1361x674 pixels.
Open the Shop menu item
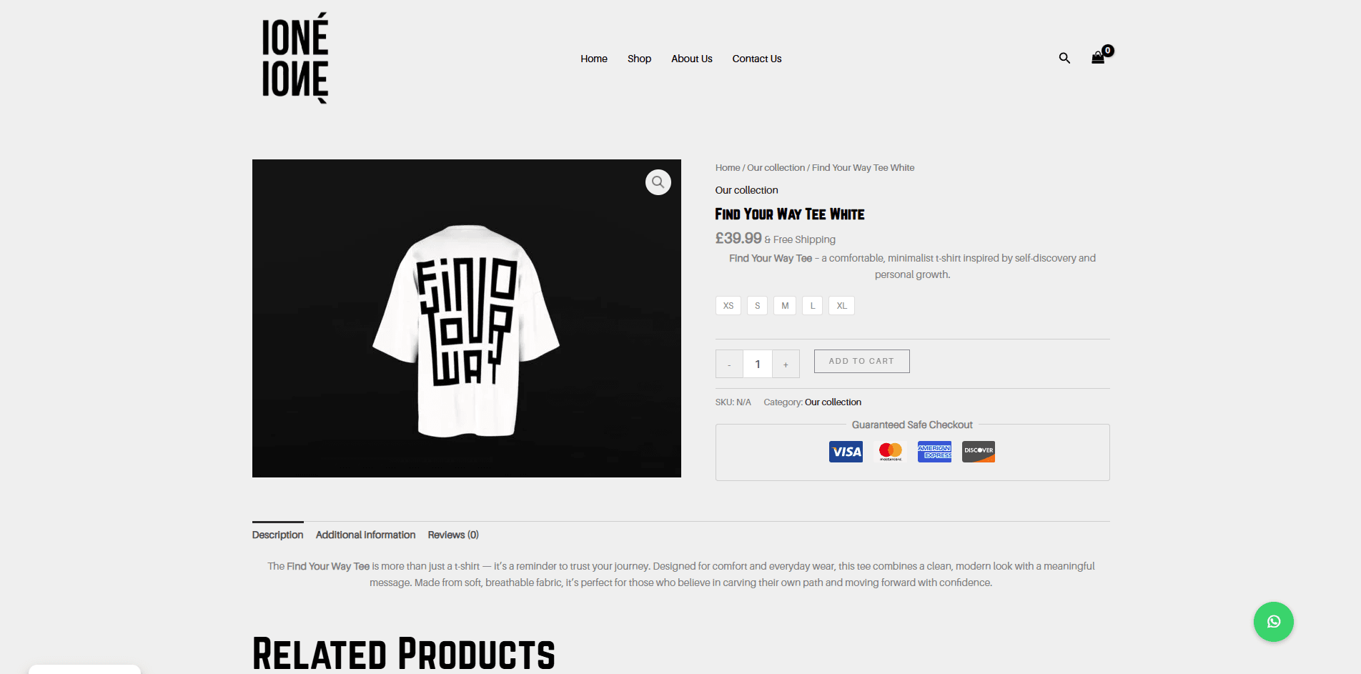[639, 59]
